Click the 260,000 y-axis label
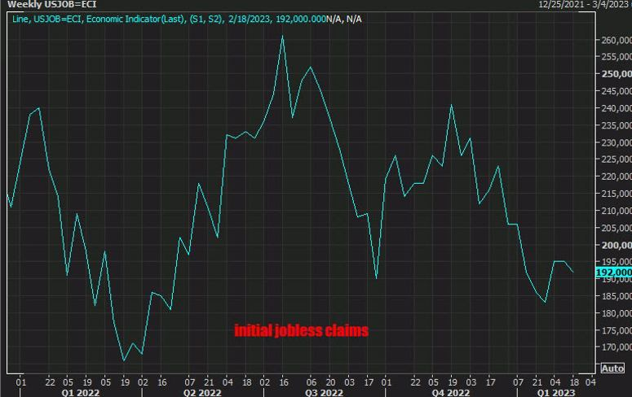 point(616,39)
